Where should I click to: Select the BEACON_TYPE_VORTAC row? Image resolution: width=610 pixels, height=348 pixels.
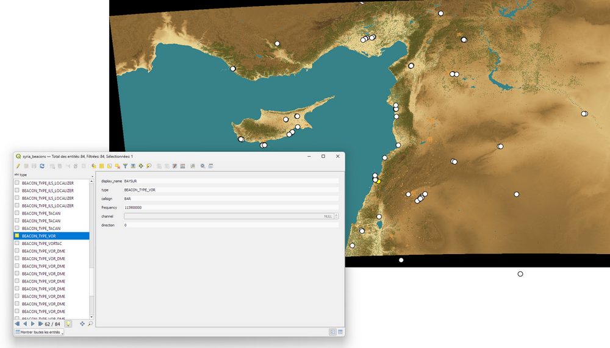pyautogui.click(x=52, y=243)
